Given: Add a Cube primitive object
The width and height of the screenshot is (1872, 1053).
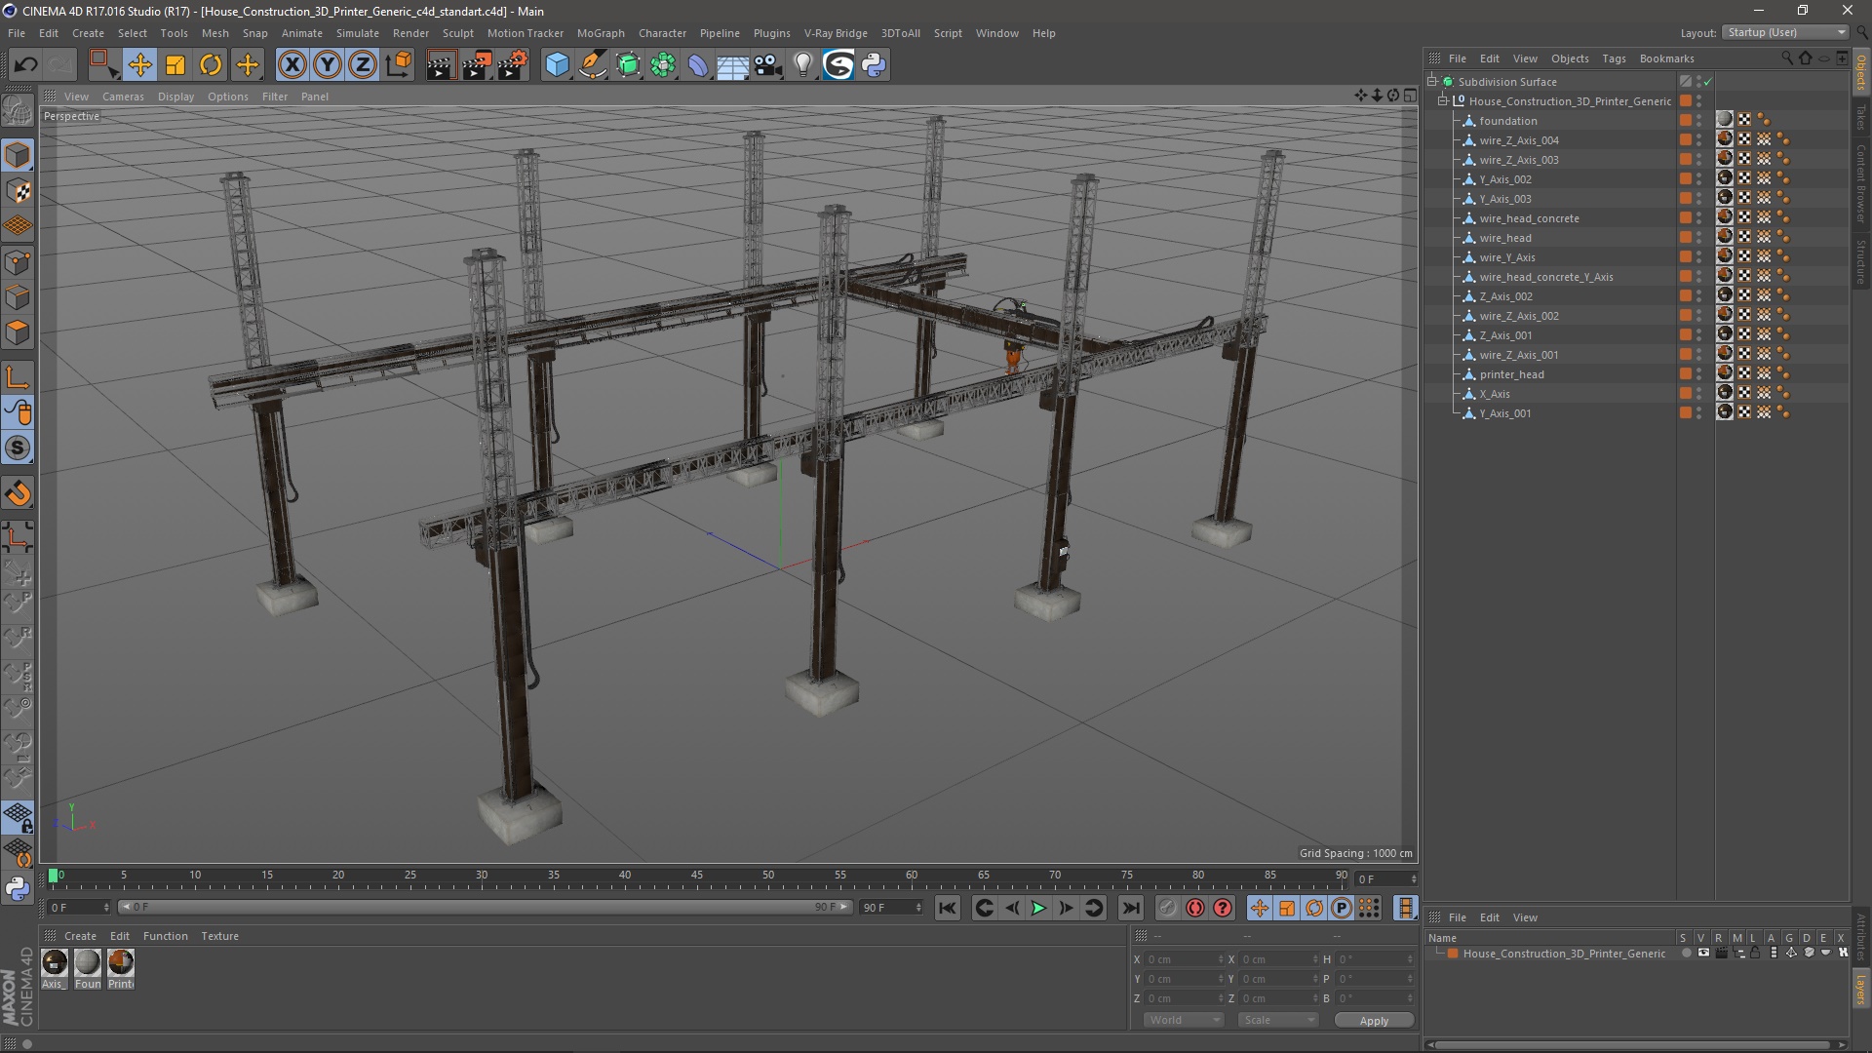Looking at the screenshot, I should pyautogui.click(x=557, y=65).
